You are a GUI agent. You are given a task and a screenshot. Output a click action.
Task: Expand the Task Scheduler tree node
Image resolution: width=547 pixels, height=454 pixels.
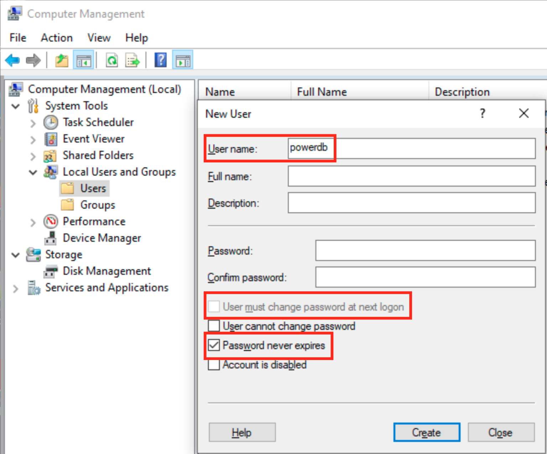click(33, 122)
